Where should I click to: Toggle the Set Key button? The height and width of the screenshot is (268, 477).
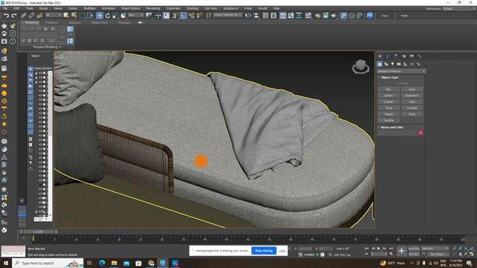(x=414, y=254)
